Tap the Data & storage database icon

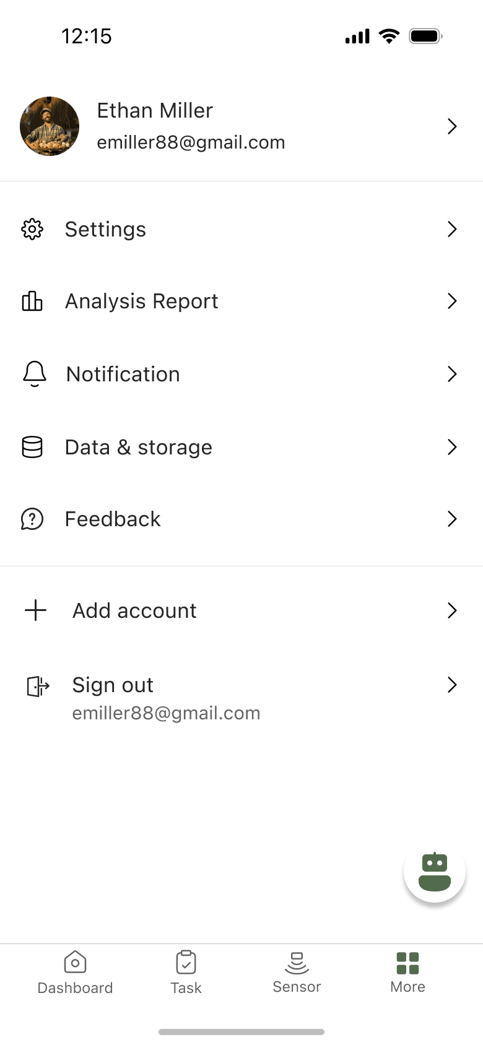click(32, 447)
